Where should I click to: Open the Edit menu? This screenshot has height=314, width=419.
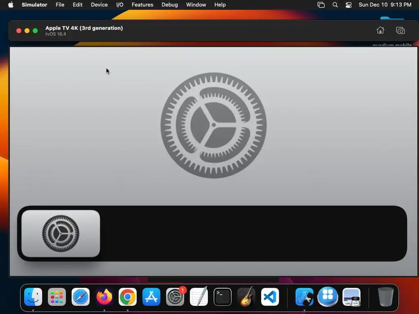pyautogui.click(x=77, y=5)
